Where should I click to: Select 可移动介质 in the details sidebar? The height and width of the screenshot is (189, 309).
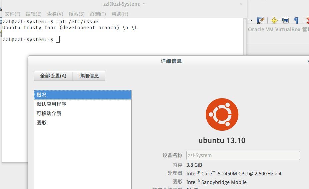click(83, 113)
